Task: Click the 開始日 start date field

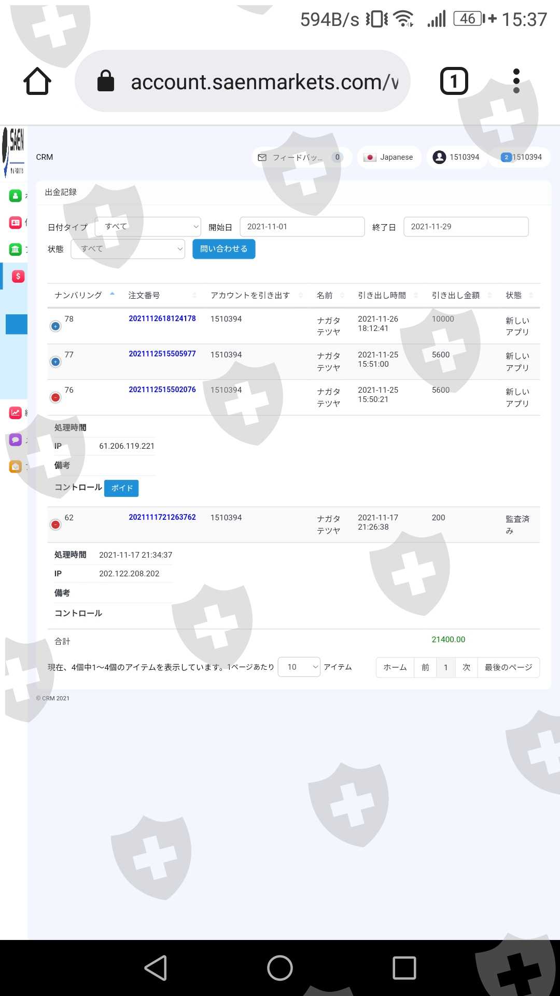Action: click(302, 227)
